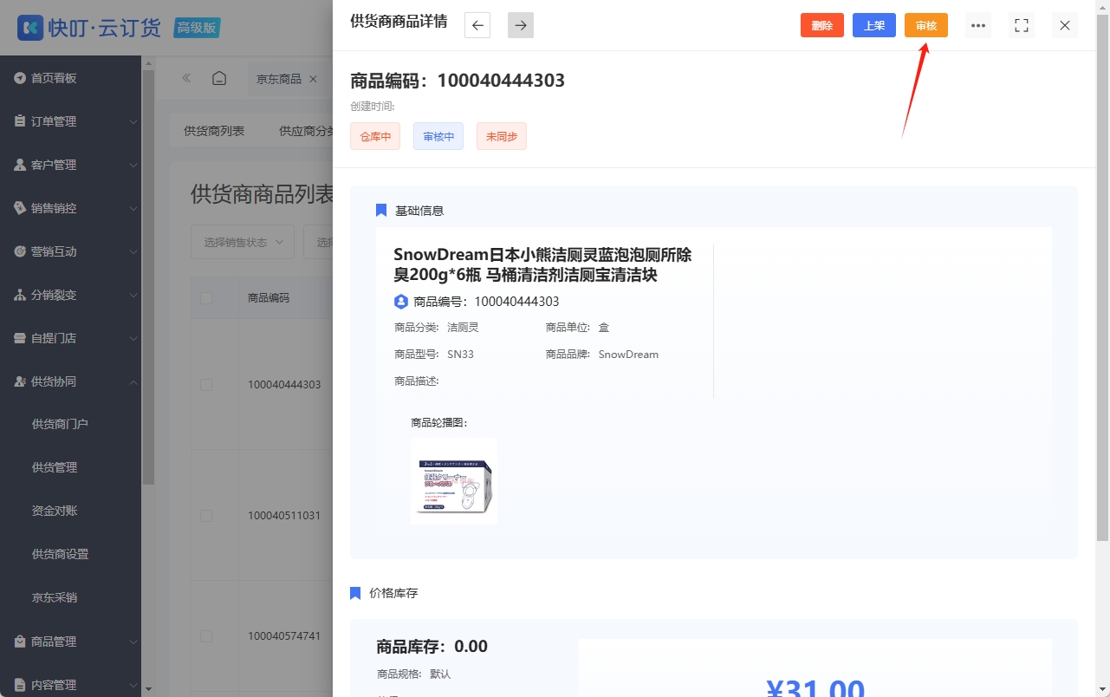Check the row checkbox for 100040511031
This screenshot has height=697, width=1110.
[x=206, y=516]
